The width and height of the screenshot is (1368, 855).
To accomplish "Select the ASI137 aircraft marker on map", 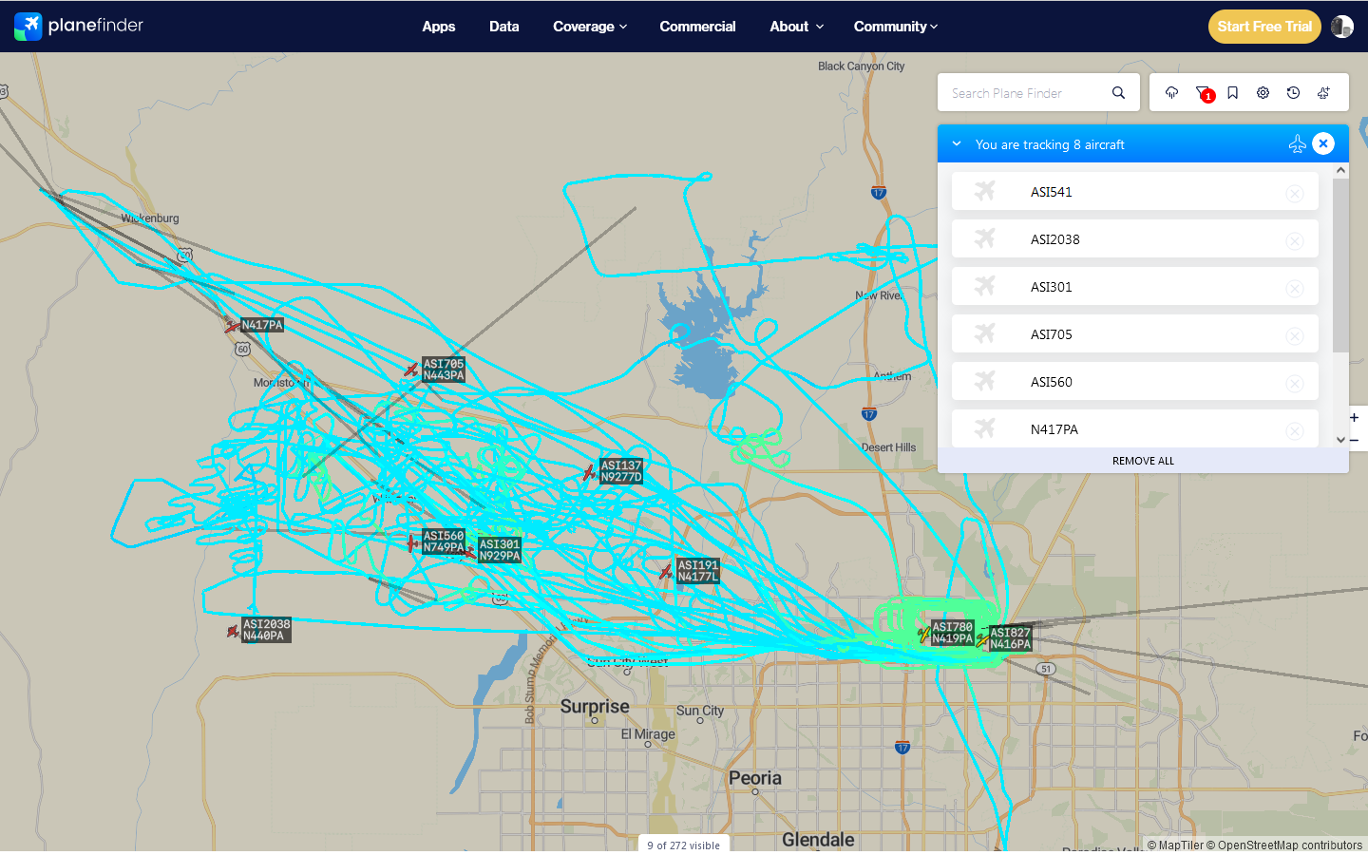I will [589, 472].
